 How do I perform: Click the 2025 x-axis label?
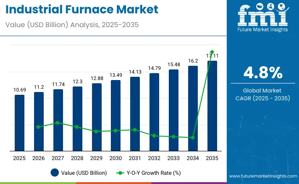pos(19,158)
